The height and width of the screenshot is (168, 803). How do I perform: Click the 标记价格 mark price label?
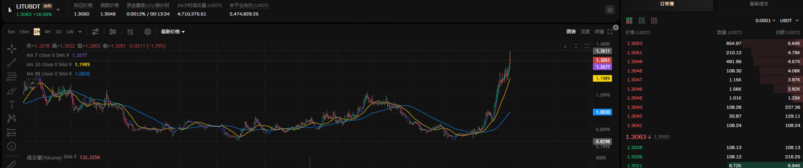pyautogui.click(x=83, y=5)
